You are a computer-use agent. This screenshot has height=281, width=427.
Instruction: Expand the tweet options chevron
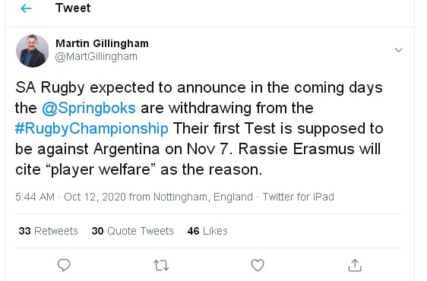399,50
